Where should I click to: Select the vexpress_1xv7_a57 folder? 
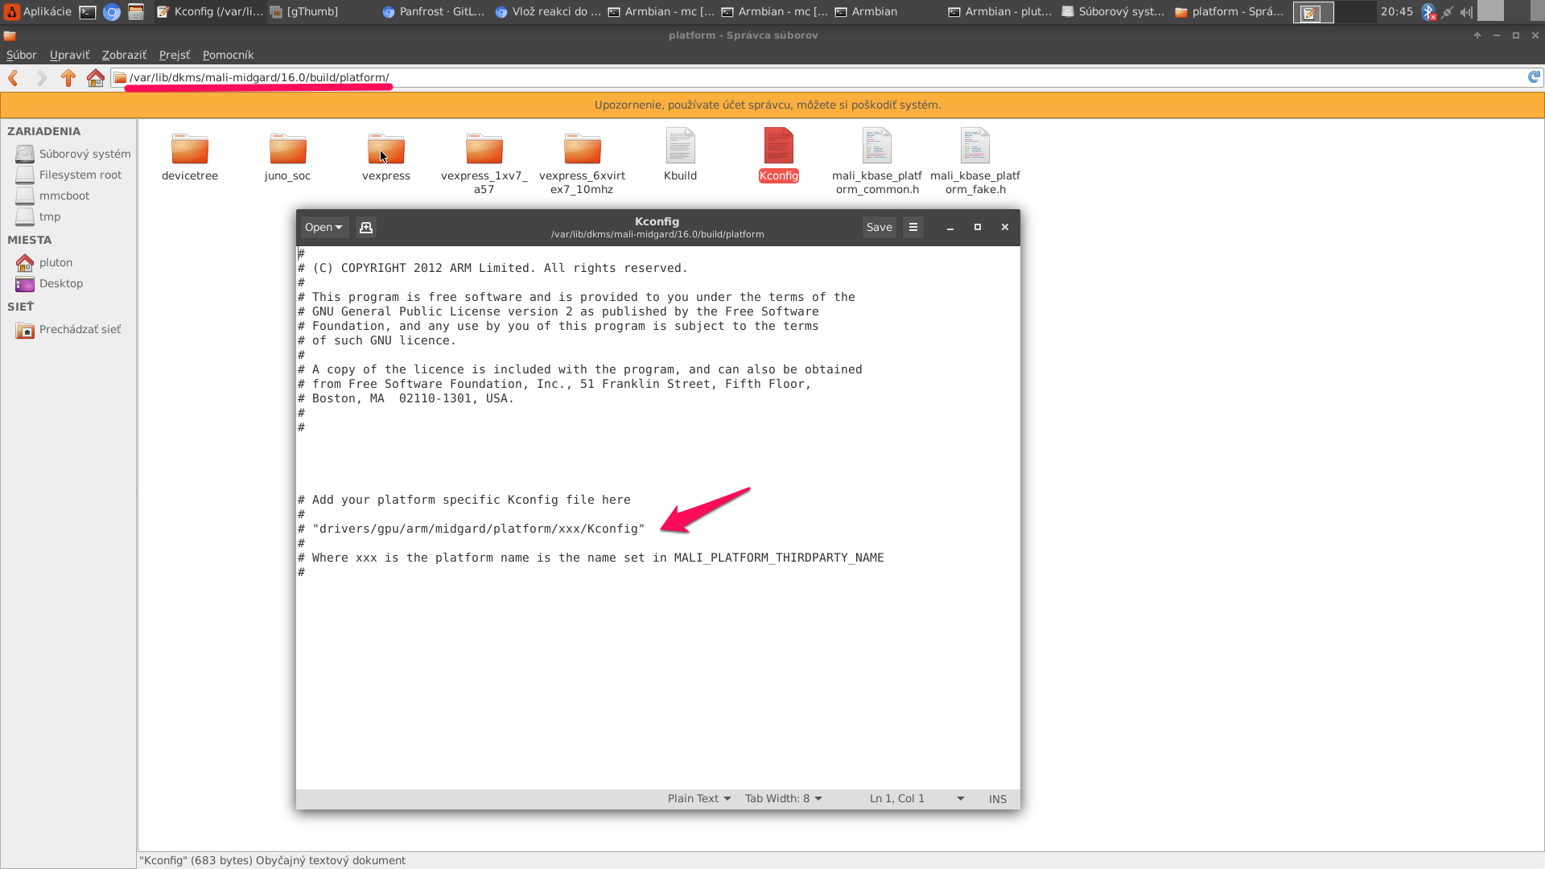point(484,163)
